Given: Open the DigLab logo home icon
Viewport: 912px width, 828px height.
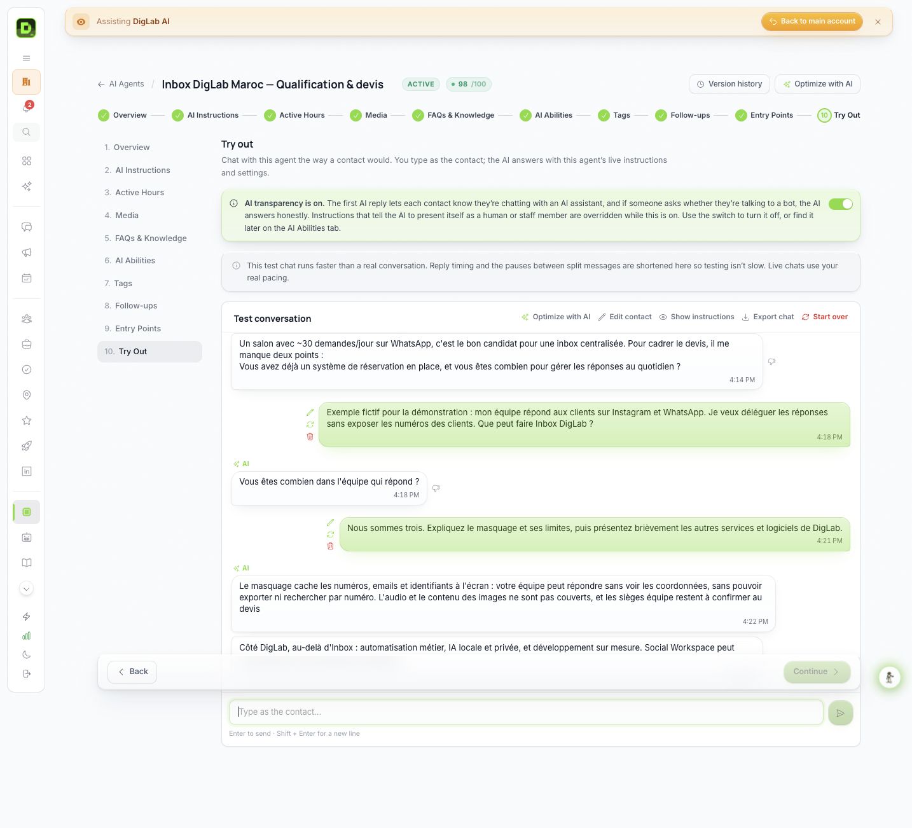Looking at the screenshot, I should click(x=26, y=28).
